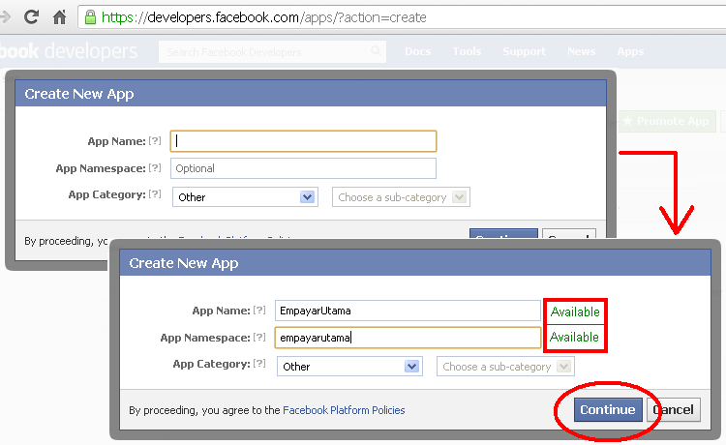Click App Category help [?] in upper dialog
The height and width of the screenshot is (445, 726).
tap(155, 194)
